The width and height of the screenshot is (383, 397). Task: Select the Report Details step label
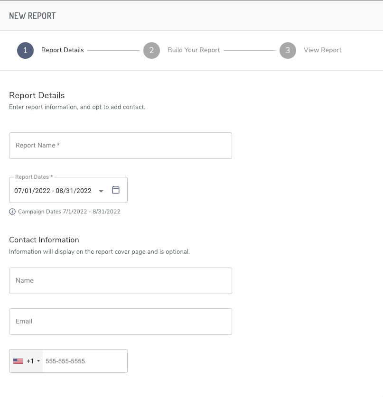point(62,50)
